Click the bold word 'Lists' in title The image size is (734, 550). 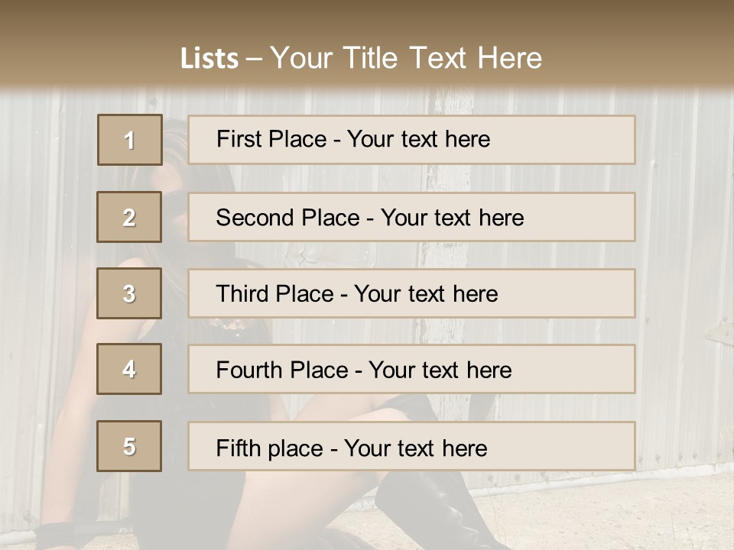209,59
